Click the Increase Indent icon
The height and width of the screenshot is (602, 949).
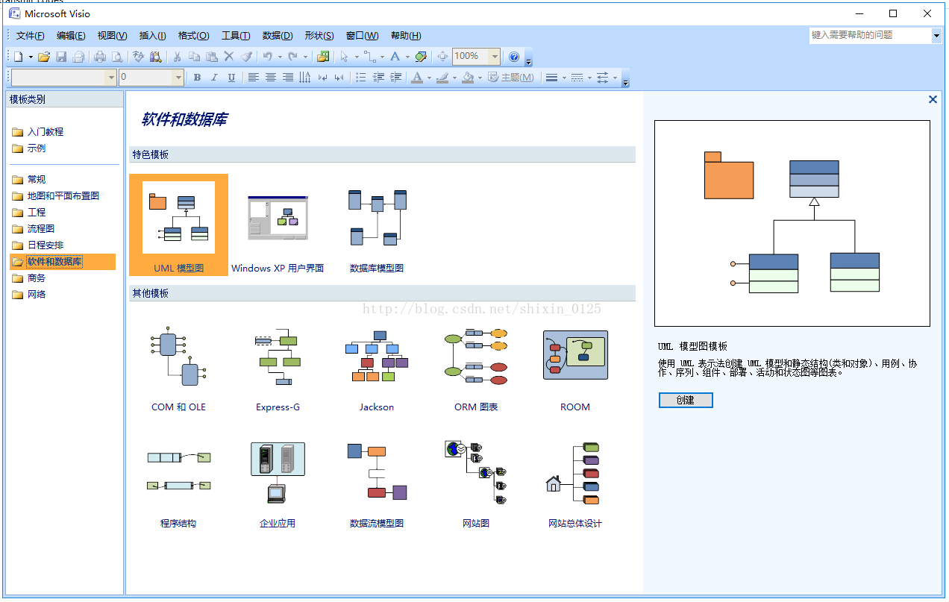coord(396,78)
